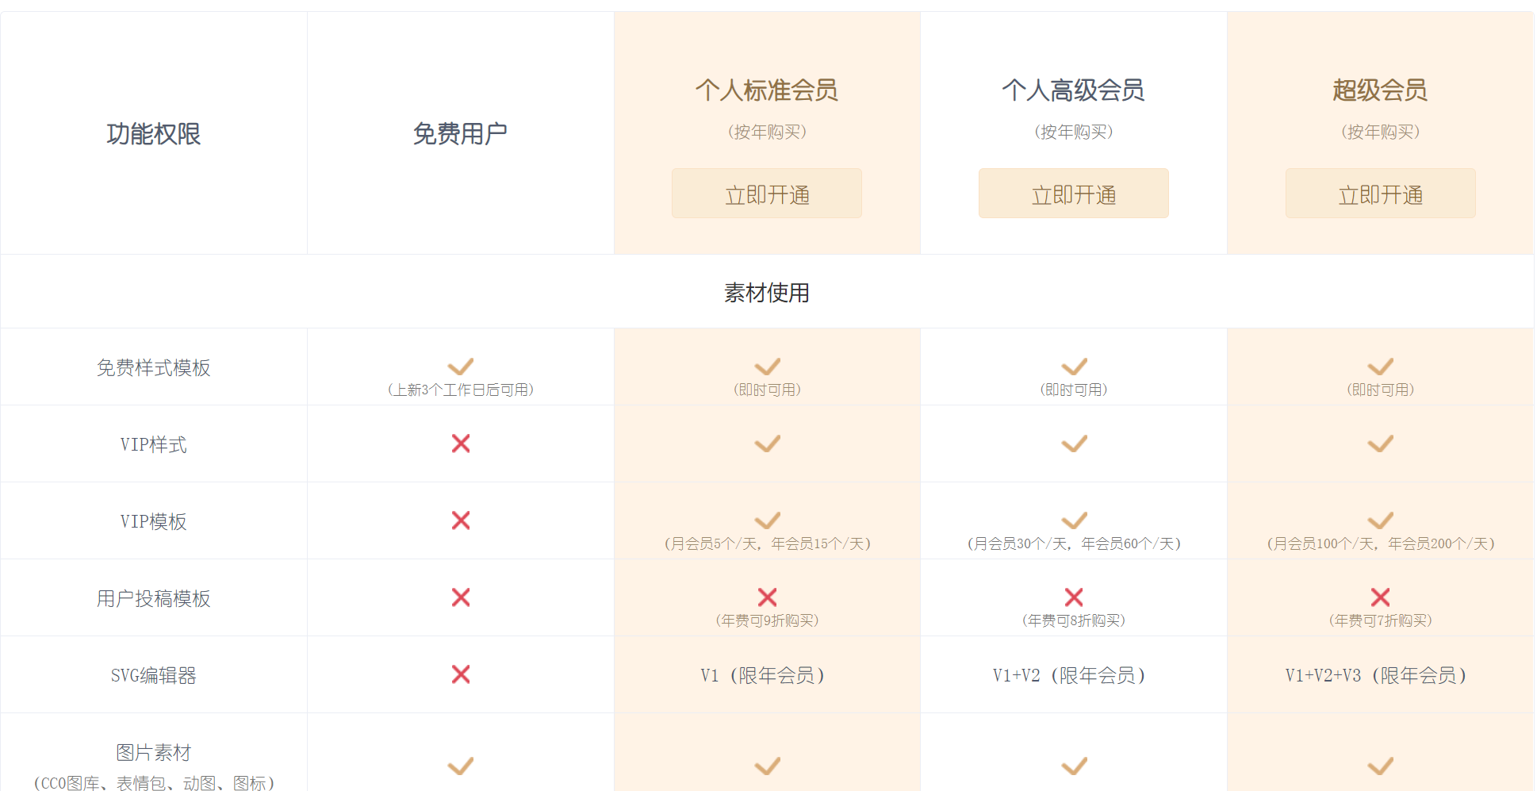1537x791 pixels.
Task: Click the red X for VIP模板 under 免费用户
Action: point(461,520)
